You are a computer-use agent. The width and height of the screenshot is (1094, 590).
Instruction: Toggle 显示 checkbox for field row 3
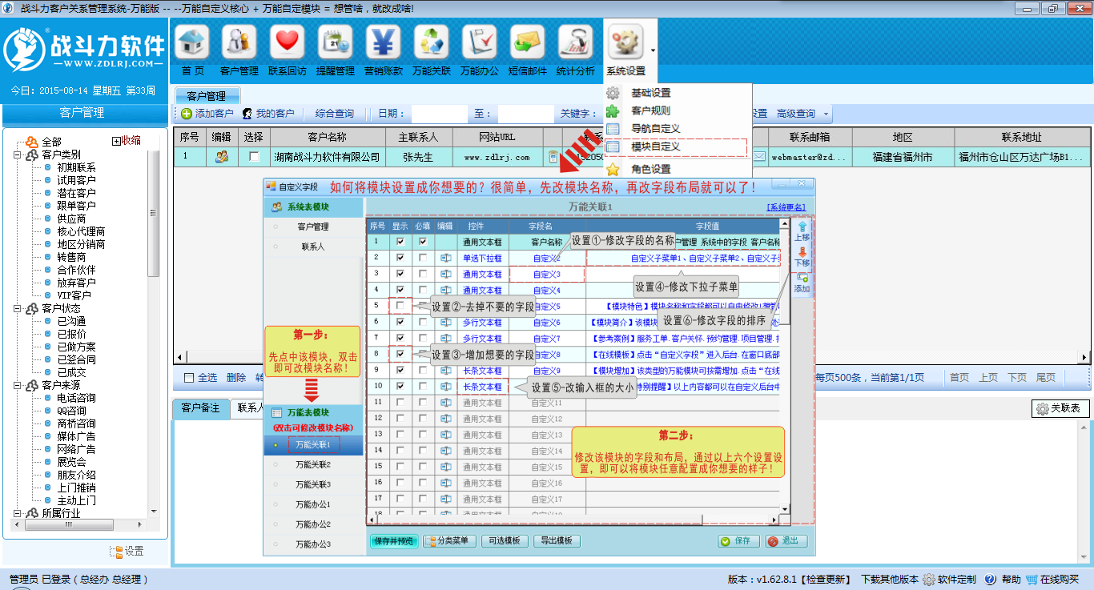point(400,274)
